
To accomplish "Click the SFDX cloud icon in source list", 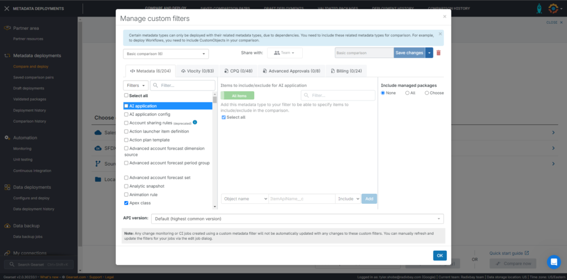I will pyautogui.click(x=97, y=148).
